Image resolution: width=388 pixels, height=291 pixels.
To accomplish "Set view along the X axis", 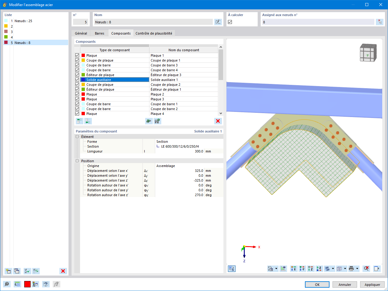I will (294, 269).
